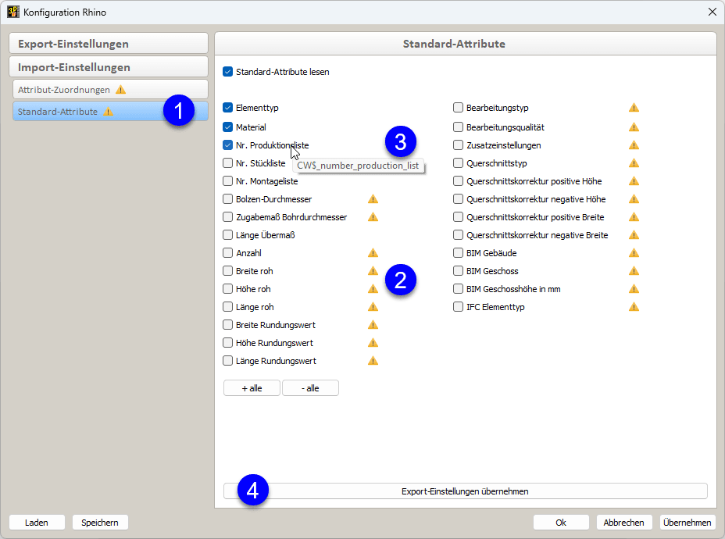This screenshot has height=539, width=725.
Task: Click the Speichern button
Action: pos(100,523)
